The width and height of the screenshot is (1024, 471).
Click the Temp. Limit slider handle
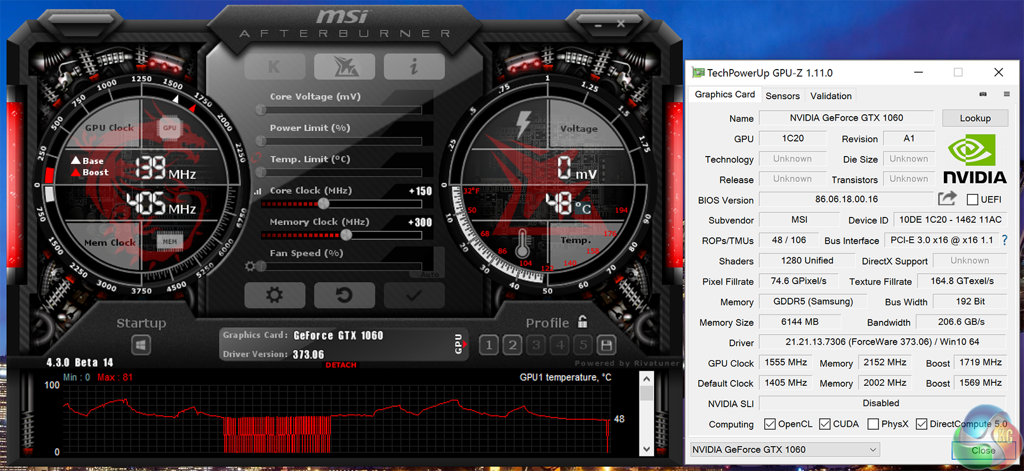pos(261,172)
